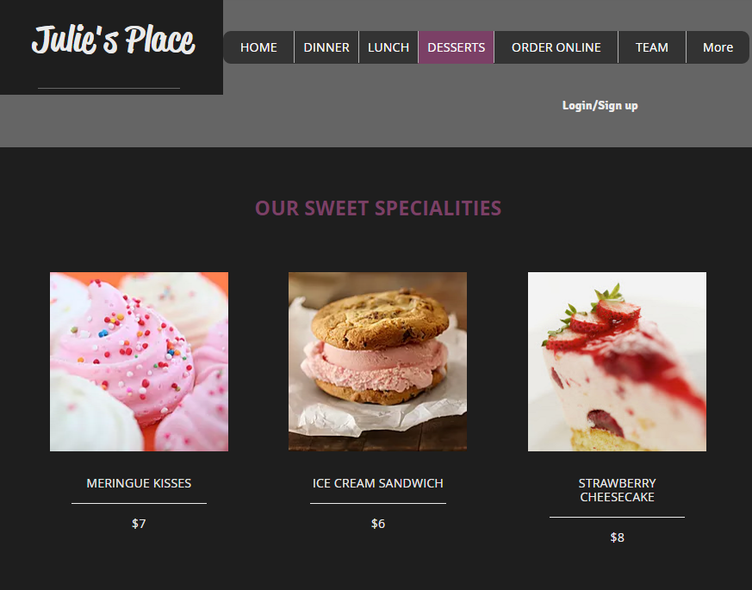The width and height of the screenshot is (752, 590).
Task: Click the $7 price label
Action: [139, 524]
